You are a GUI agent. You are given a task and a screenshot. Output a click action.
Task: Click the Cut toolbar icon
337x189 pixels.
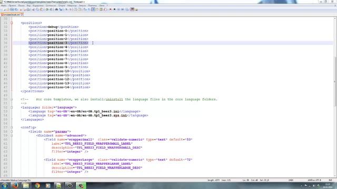[x=33, y=9]
